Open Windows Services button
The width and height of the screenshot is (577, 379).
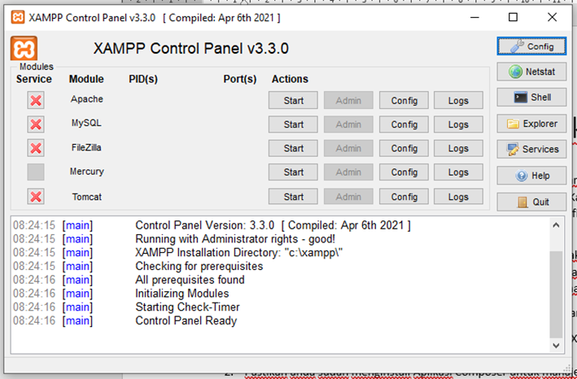(x=531, y=150)
